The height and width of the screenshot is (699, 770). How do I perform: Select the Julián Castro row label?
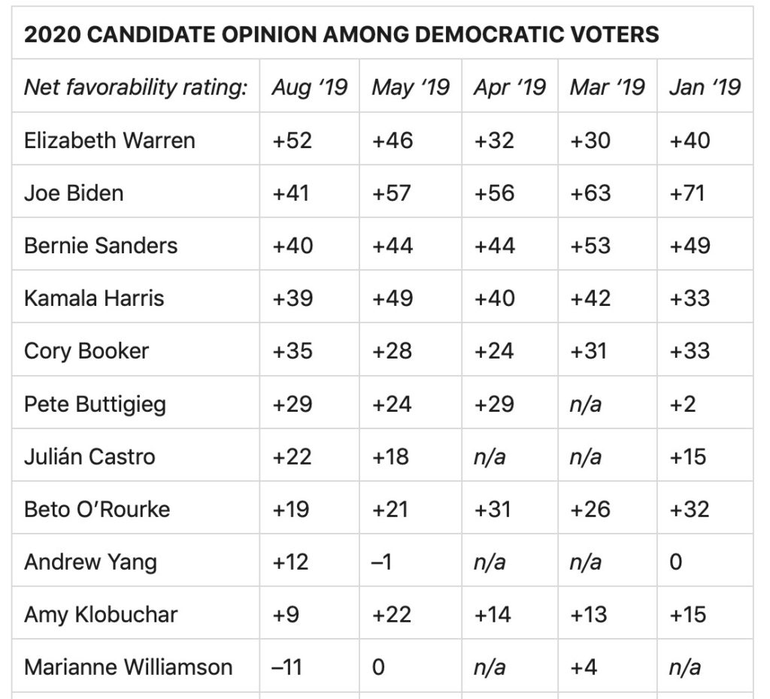point(89,456)
